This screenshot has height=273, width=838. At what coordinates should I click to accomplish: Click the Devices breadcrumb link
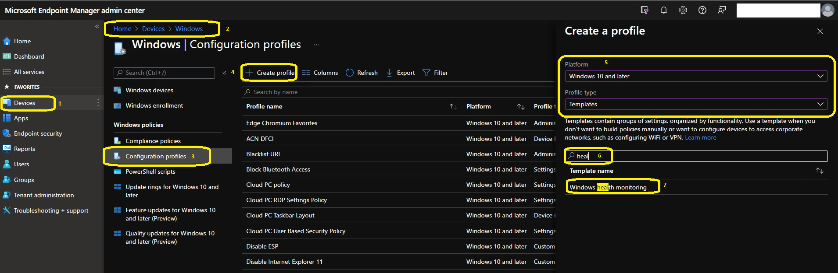point(153,28)
